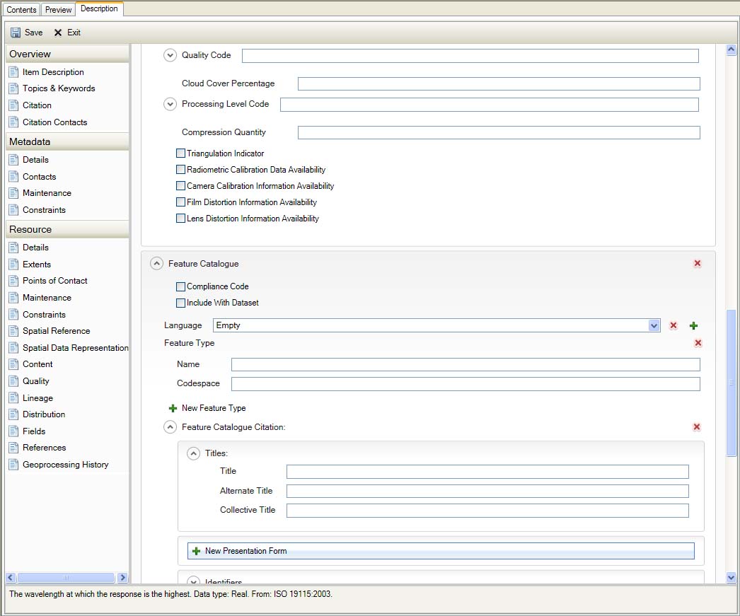The image size is (740, 616).
Task: Click the Cloud Cover Percentage field
Action: pos(498,84)
